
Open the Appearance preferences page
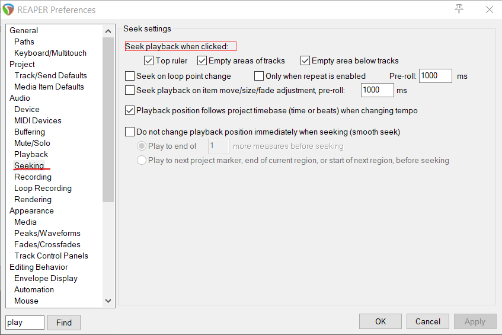tap(31, 210)
